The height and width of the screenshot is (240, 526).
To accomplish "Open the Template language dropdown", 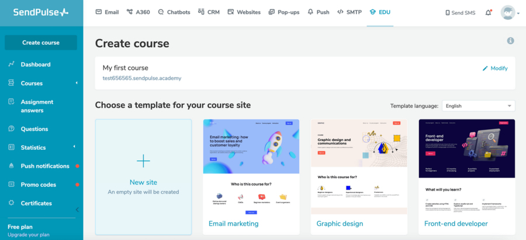I will click(x=479, y=106).
